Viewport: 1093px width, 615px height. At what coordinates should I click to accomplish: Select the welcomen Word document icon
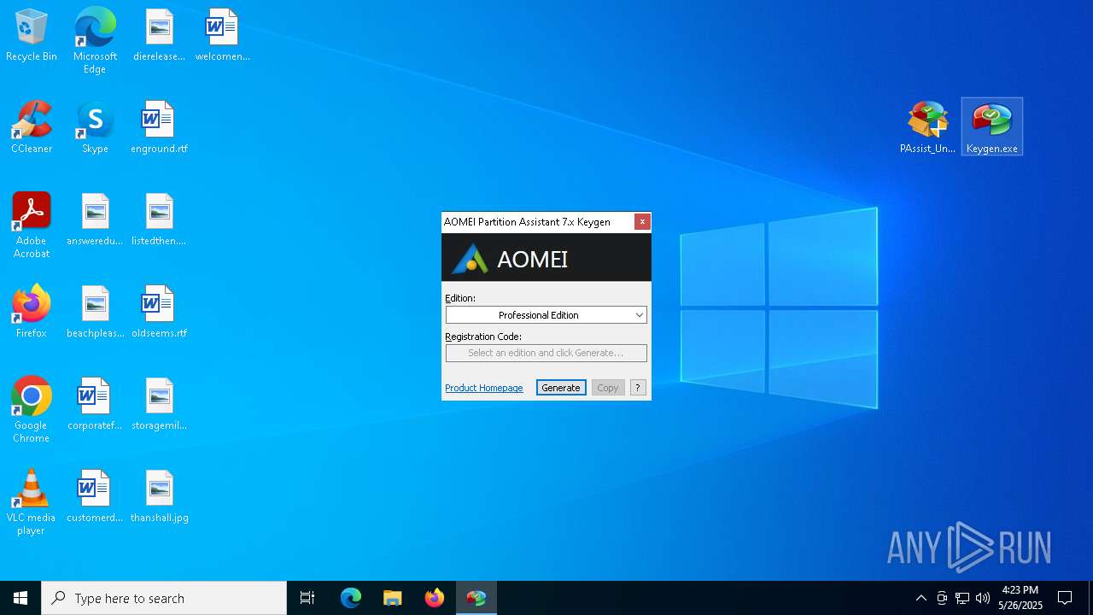[222, 36]
